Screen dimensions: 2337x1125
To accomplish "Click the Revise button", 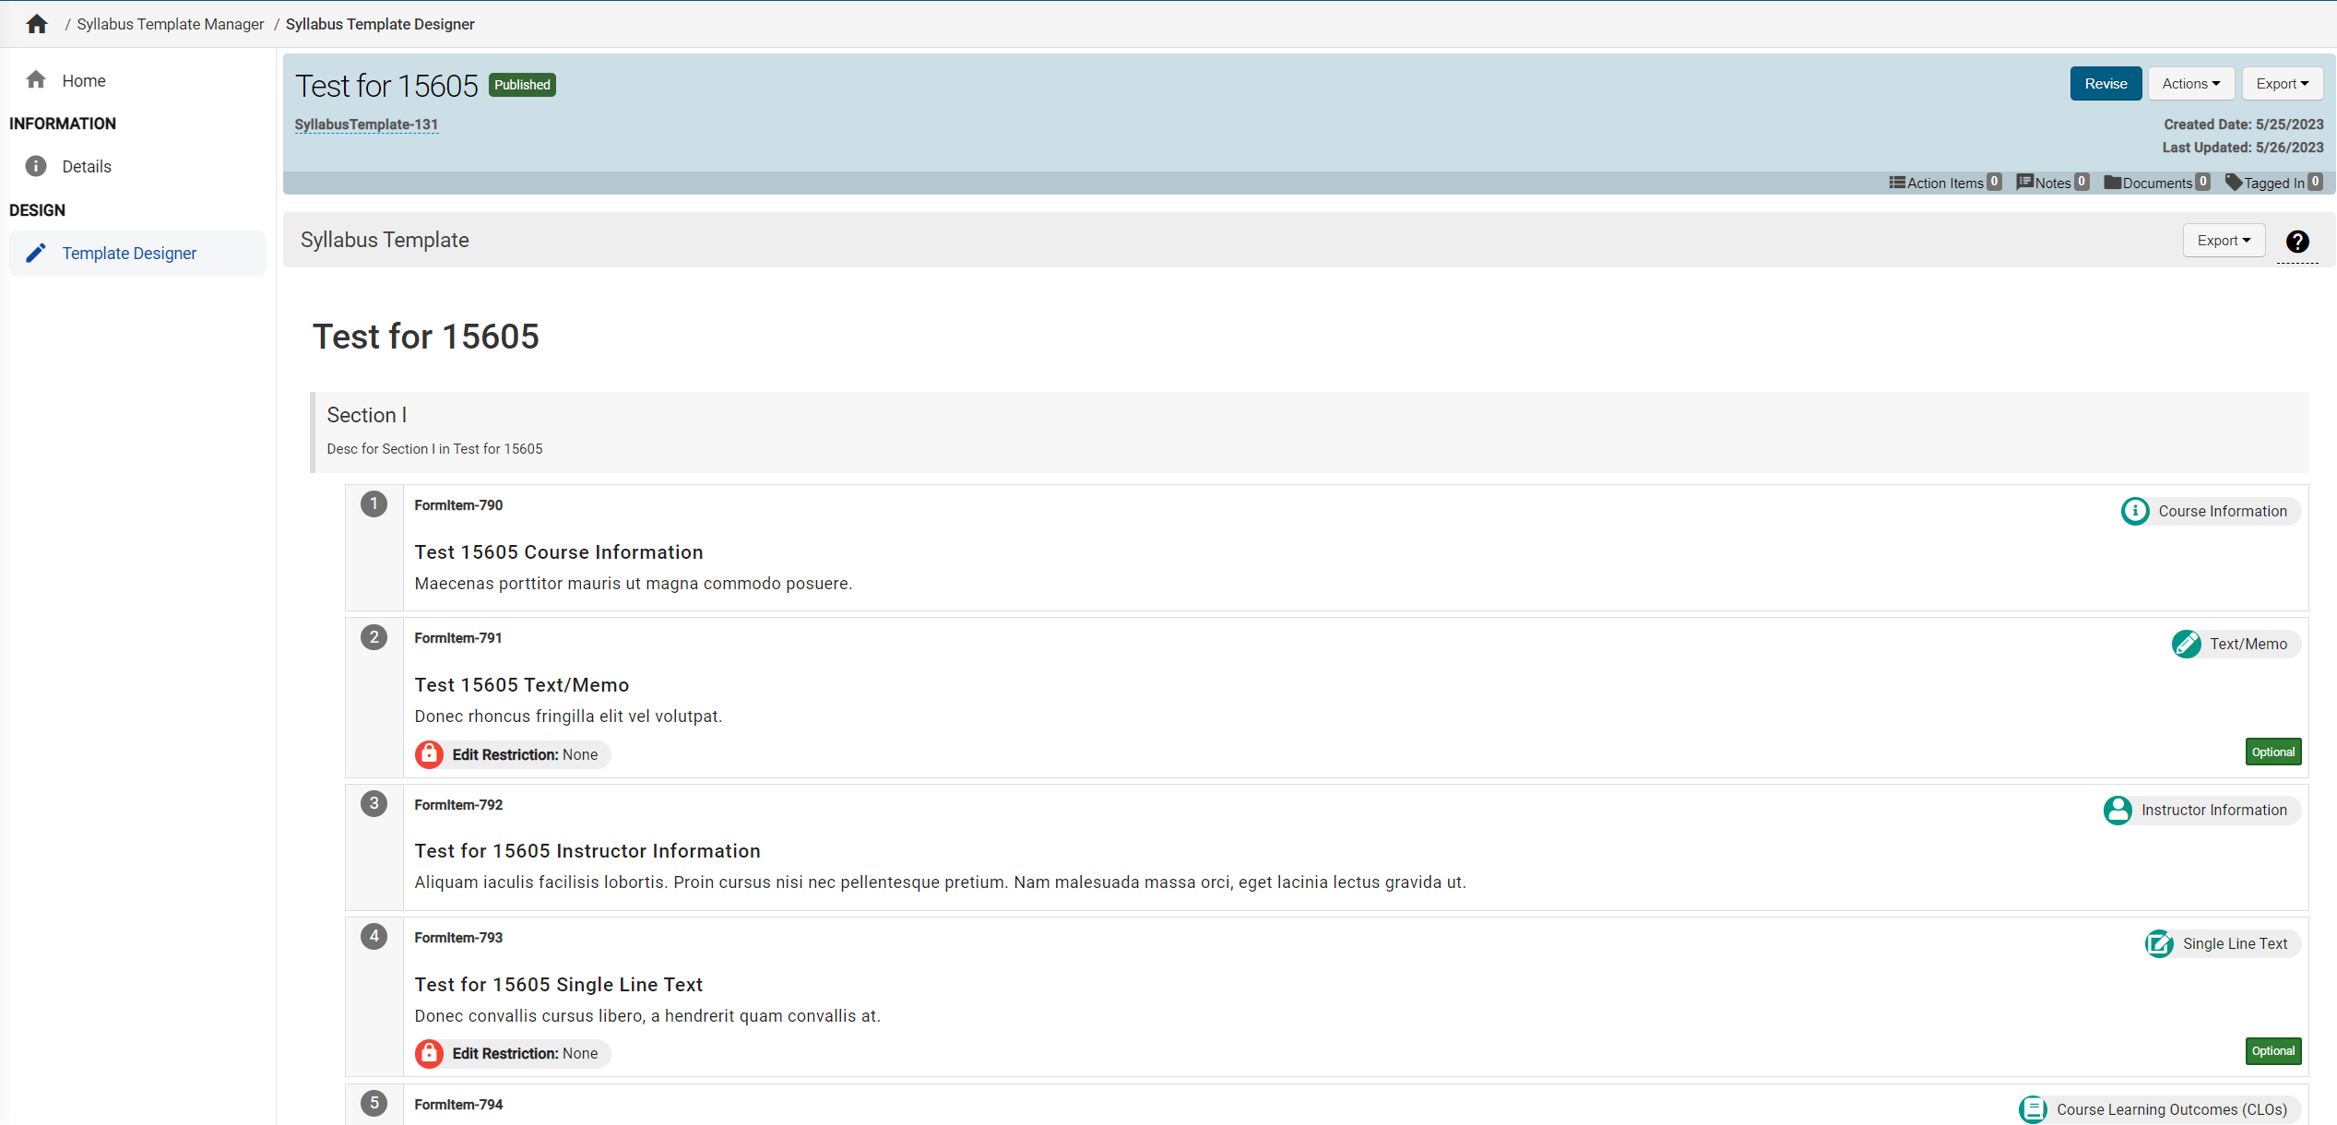I will [2106, 84].
